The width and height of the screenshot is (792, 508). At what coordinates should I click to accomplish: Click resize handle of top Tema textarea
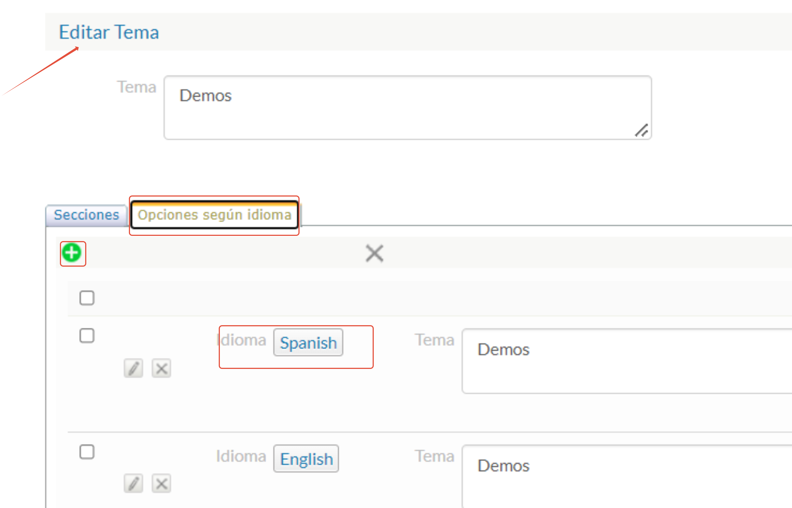[642, 131]
